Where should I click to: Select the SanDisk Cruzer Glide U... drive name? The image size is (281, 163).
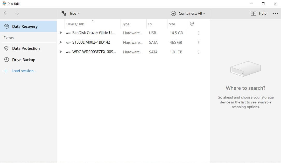point(93,33)
